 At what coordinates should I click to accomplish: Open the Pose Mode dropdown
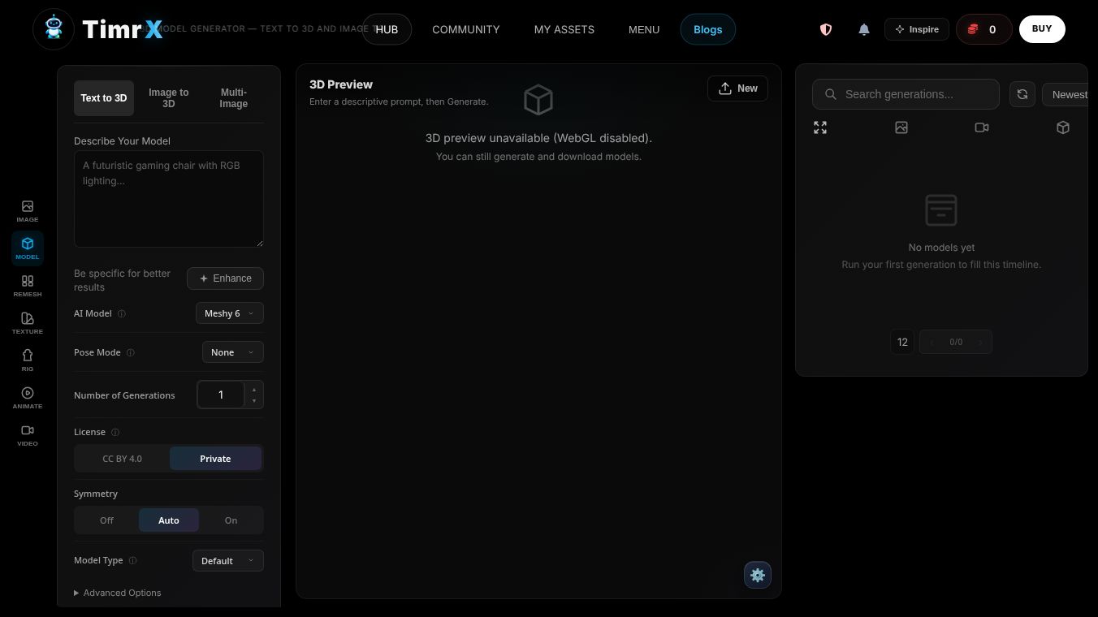232,352
